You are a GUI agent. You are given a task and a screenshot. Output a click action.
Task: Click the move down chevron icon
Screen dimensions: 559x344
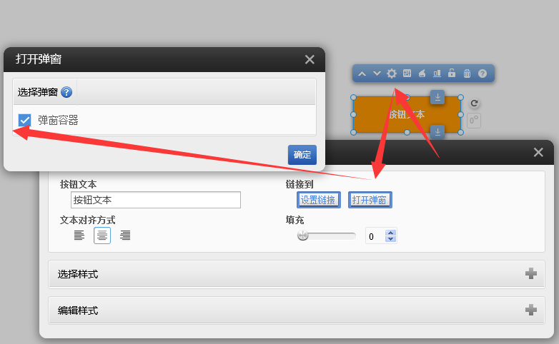click(377, 74)
